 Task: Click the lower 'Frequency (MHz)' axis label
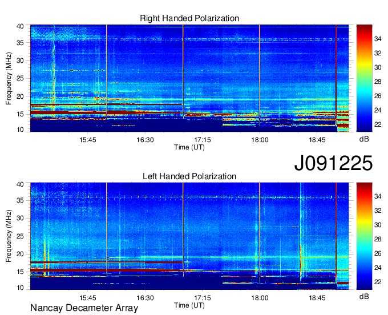[9, 236]
